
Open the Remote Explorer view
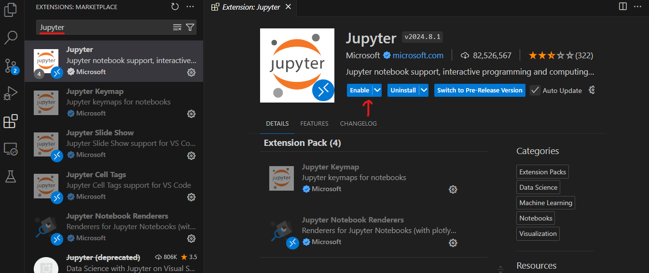point(11,149)
